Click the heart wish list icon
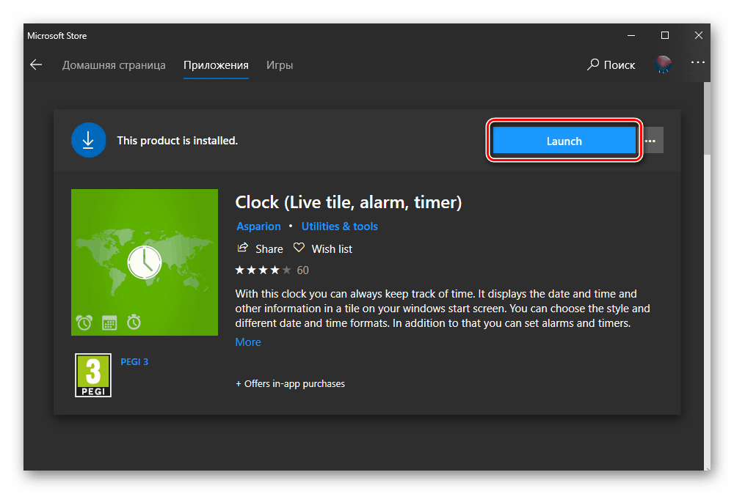Screen dimensions: 734x494 (x=299, y=248)
